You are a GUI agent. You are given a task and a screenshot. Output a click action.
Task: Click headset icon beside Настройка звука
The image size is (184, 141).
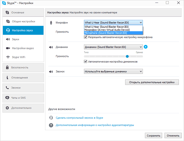click(x=8, y=30)
